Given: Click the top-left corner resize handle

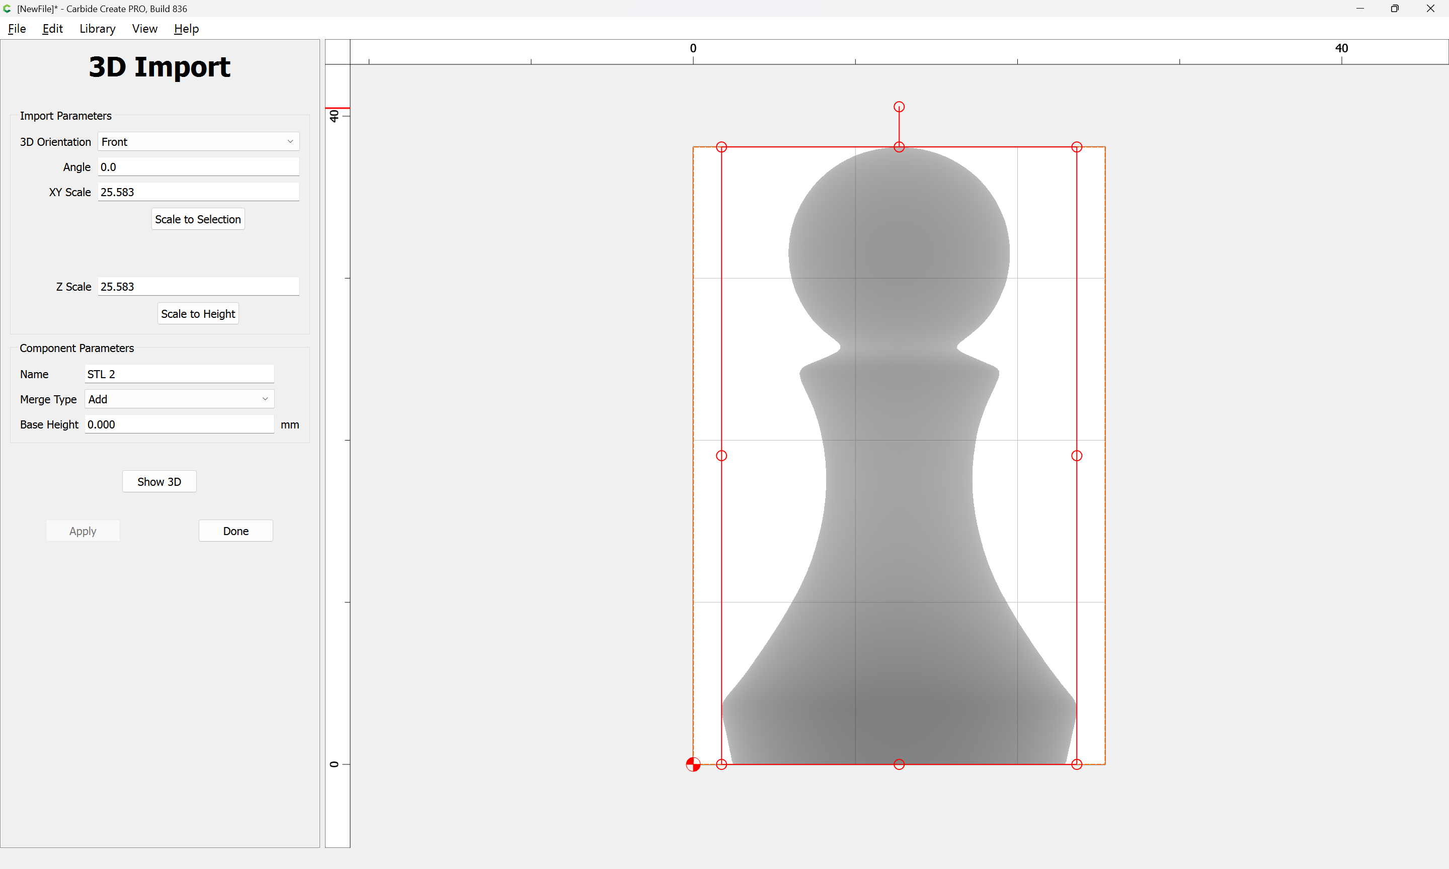Looking at the screenshot, I should [721, 147].
